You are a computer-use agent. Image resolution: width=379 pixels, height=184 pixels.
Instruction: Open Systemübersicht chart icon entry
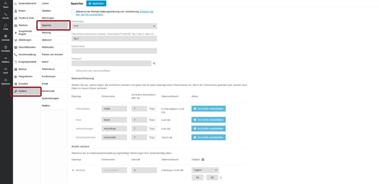click(x=27, y=3)
